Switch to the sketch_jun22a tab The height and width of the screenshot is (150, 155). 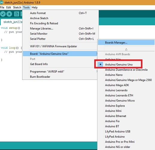pos(12,22)
